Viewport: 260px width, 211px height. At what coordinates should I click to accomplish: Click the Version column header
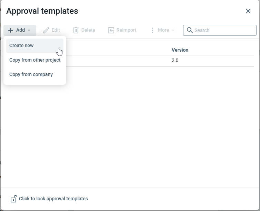(180, 50)
